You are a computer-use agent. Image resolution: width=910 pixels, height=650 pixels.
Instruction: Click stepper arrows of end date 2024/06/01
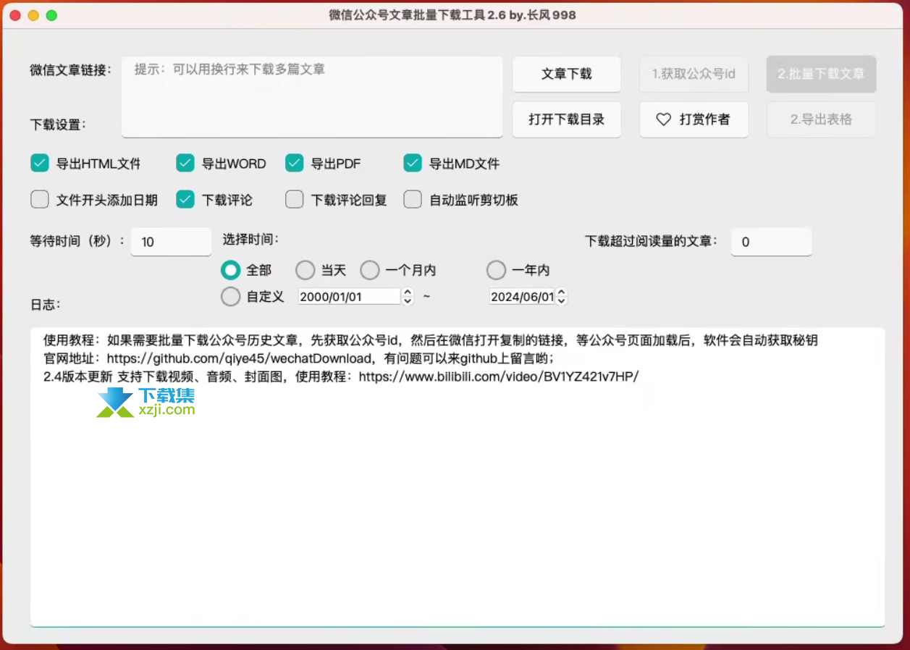562,296
